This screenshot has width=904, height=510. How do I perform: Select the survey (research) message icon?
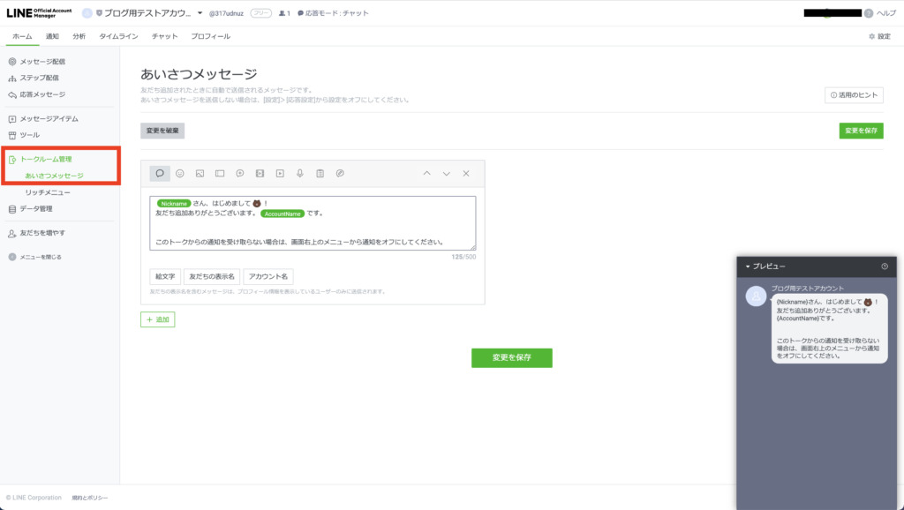point(320,174)
